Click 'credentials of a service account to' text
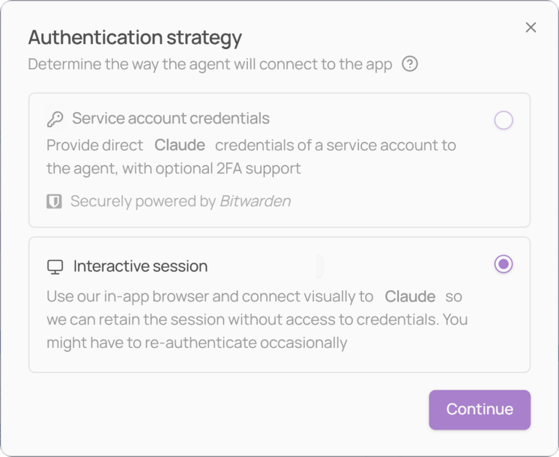This screenshot has width=559, height=457. [335, 145]
